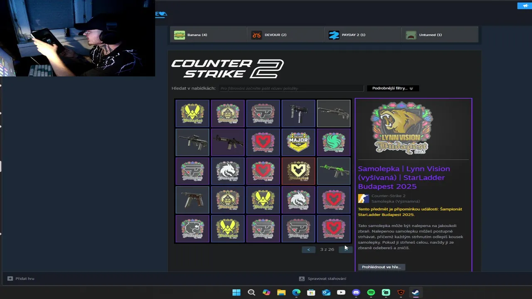Click the blue PAYDAY 2 game icon

point(334,35)
